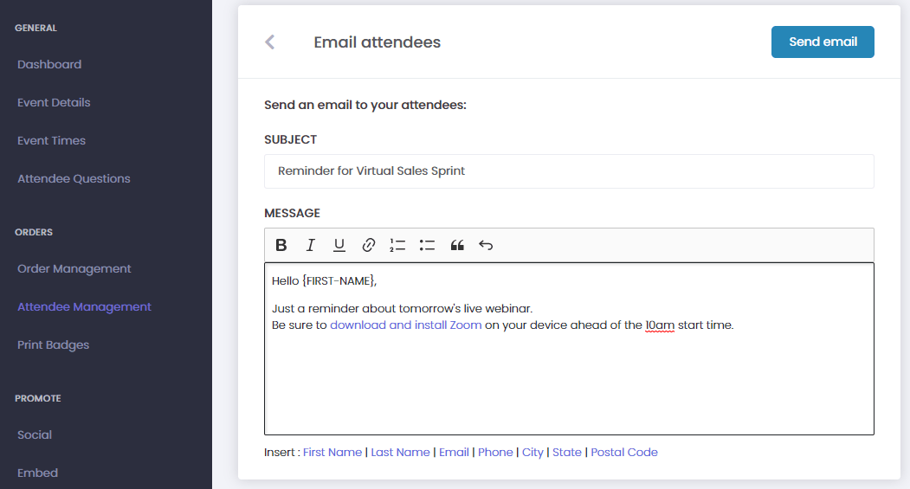Toggle bold formatting in message toolbar
910x489 pixels.
(x=281, y=245)
